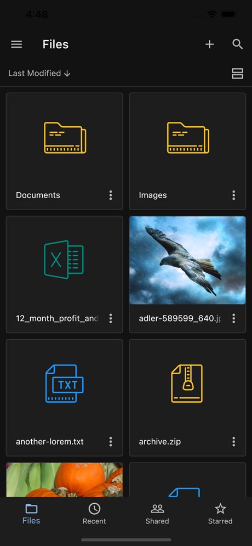The image size is (252, 546).
Task: Show three-dot menu for another-lorem.txt
Action: (111, 442)
